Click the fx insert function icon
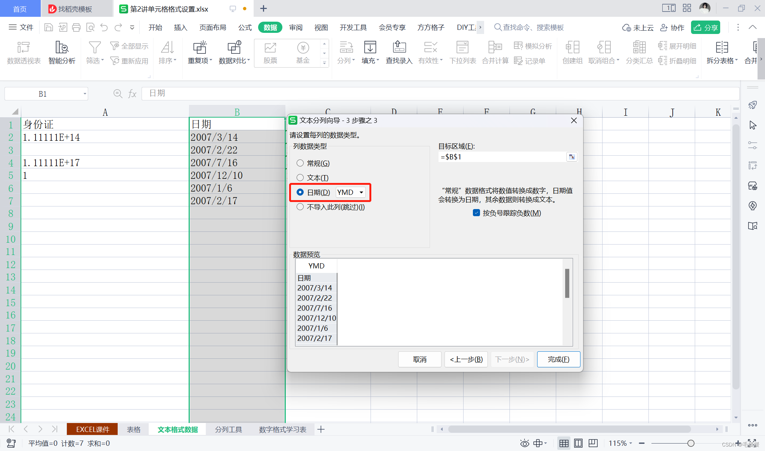 click(x=132, y=94)
